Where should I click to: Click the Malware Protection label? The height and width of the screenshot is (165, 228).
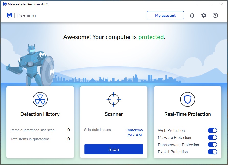175,137
